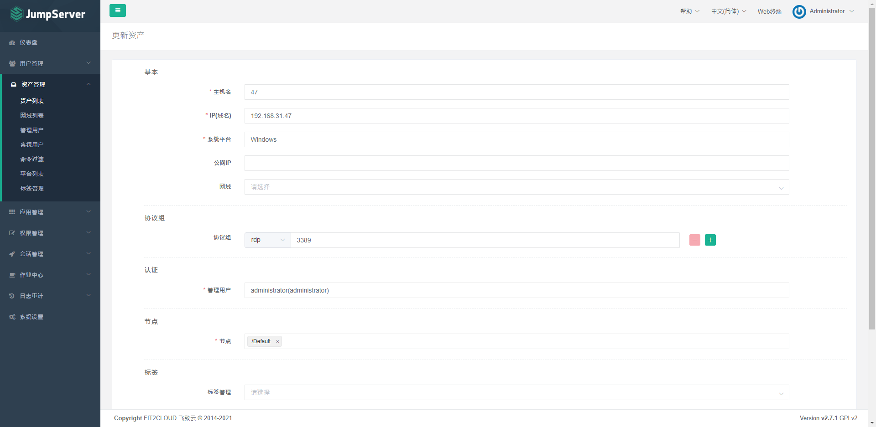Screen dimensions: 876x427
Task: Open 平台列表 in sidebar
Action: pos(32,174)
